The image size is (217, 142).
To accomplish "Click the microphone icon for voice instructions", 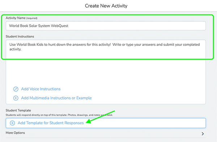I will (x=16, y=89).
